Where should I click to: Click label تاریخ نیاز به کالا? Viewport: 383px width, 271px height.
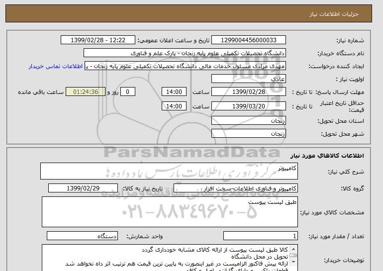(143, 188)
